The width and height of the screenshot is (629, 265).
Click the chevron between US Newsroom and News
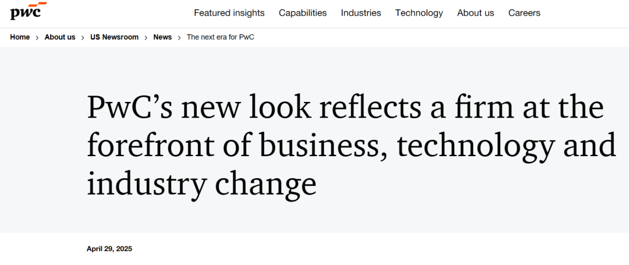[x=146, y=38]
